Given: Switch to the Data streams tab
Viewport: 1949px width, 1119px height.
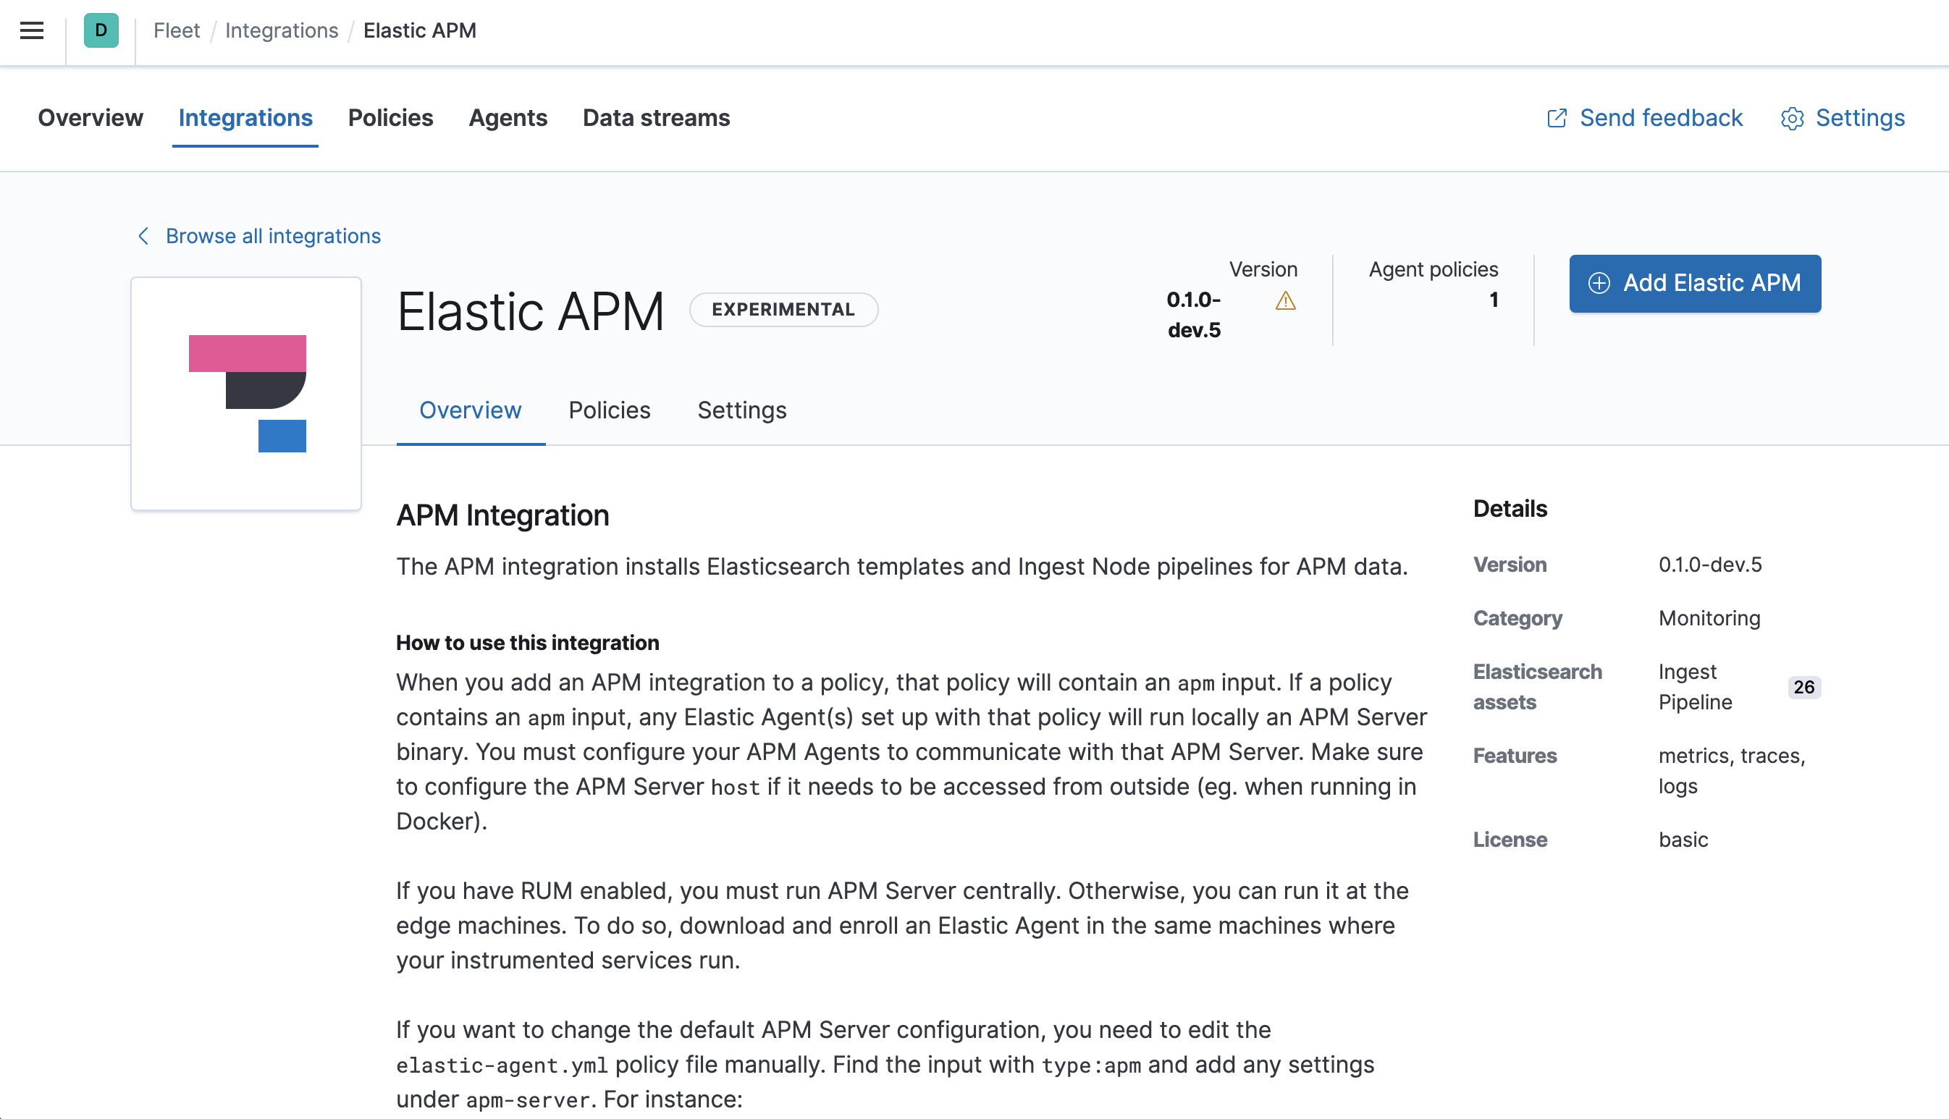Looking at the screenshot, I should [655, 117].
